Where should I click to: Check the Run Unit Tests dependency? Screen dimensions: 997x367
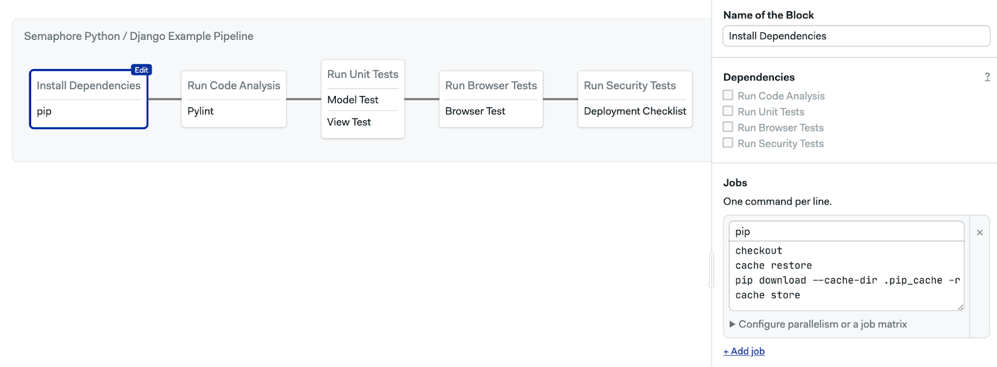728,111
